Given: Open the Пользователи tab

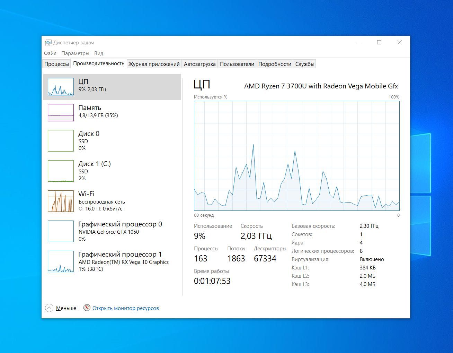Looking at the screenshot, I should 237,64.
